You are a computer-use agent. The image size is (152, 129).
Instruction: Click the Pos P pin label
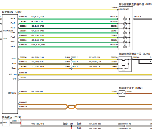(13, 18)
